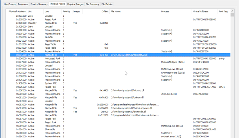Screen dimensions: 239x138
Task: Click the wkssvc.dll file name
Action: (127, 90)
